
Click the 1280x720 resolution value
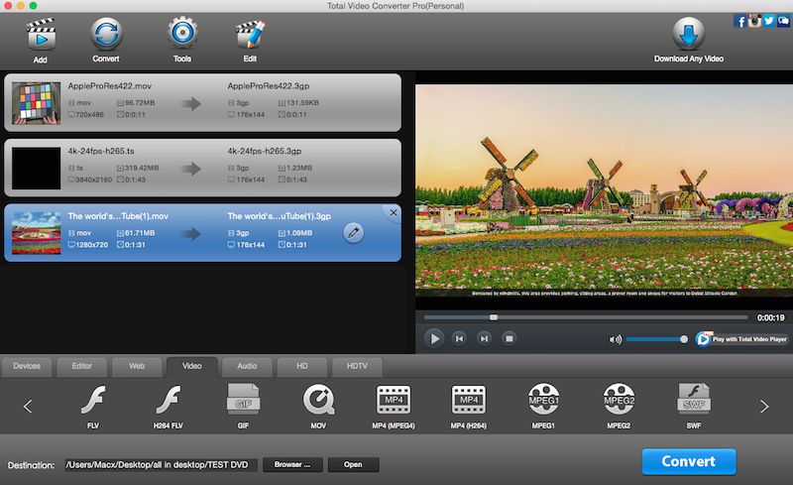91,245
